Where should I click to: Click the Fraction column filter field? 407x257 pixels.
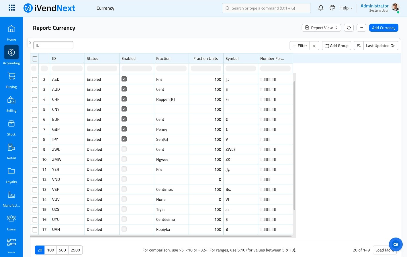pyautogui.click(x=171, y=69)
